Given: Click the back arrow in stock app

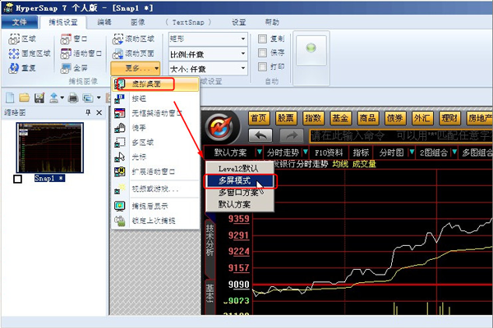Looking at the screenshot, I should pos(260,135).
